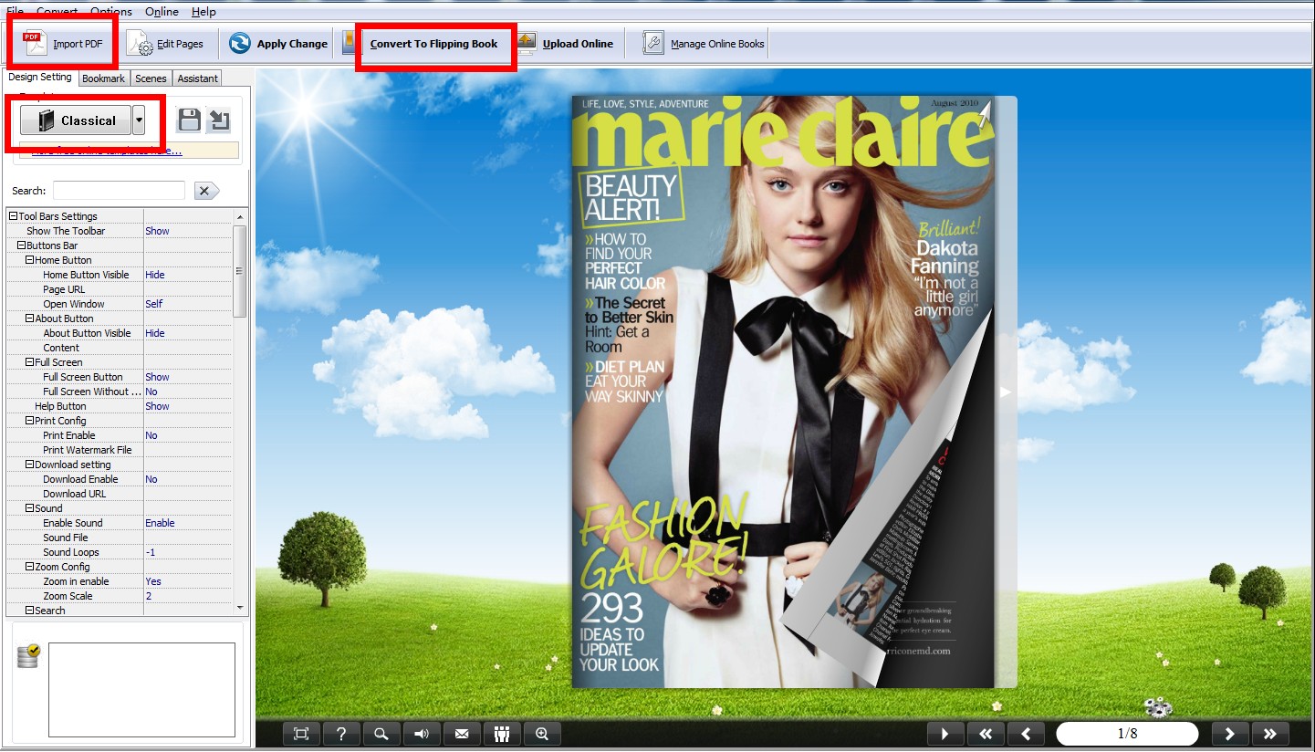Switch to the Scenes tab

pyautogui.click(x=151, y=78)
